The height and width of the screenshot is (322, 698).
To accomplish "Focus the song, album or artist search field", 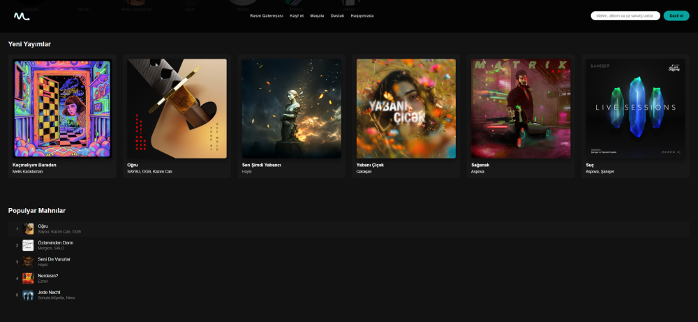I will click(x=625, y=16).
